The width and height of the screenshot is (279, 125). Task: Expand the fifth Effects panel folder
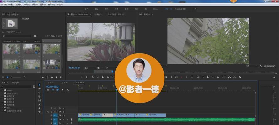pyautogui.click(x=2, y=102)
